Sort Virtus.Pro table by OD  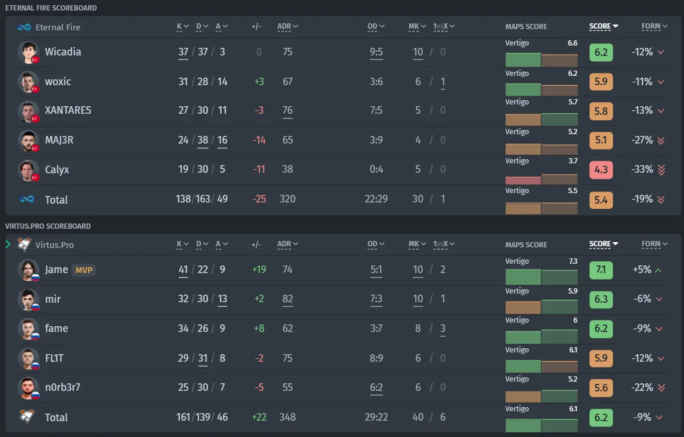pos(376,244)
